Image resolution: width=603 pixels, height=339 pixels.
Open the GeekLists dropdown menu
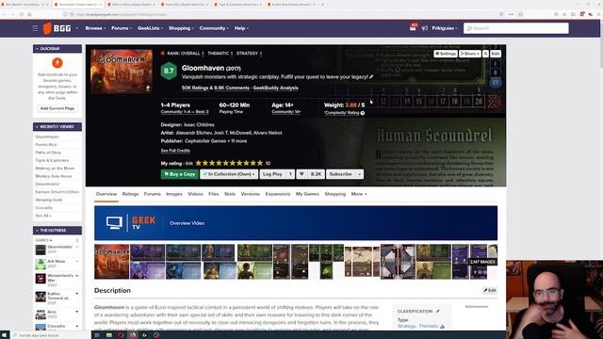click(150, 28)
